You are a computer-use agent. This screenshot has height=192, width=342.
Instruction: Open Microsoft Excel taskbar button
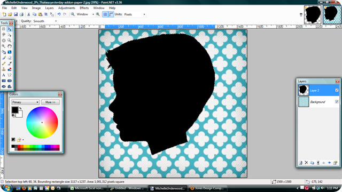[88, 188]
